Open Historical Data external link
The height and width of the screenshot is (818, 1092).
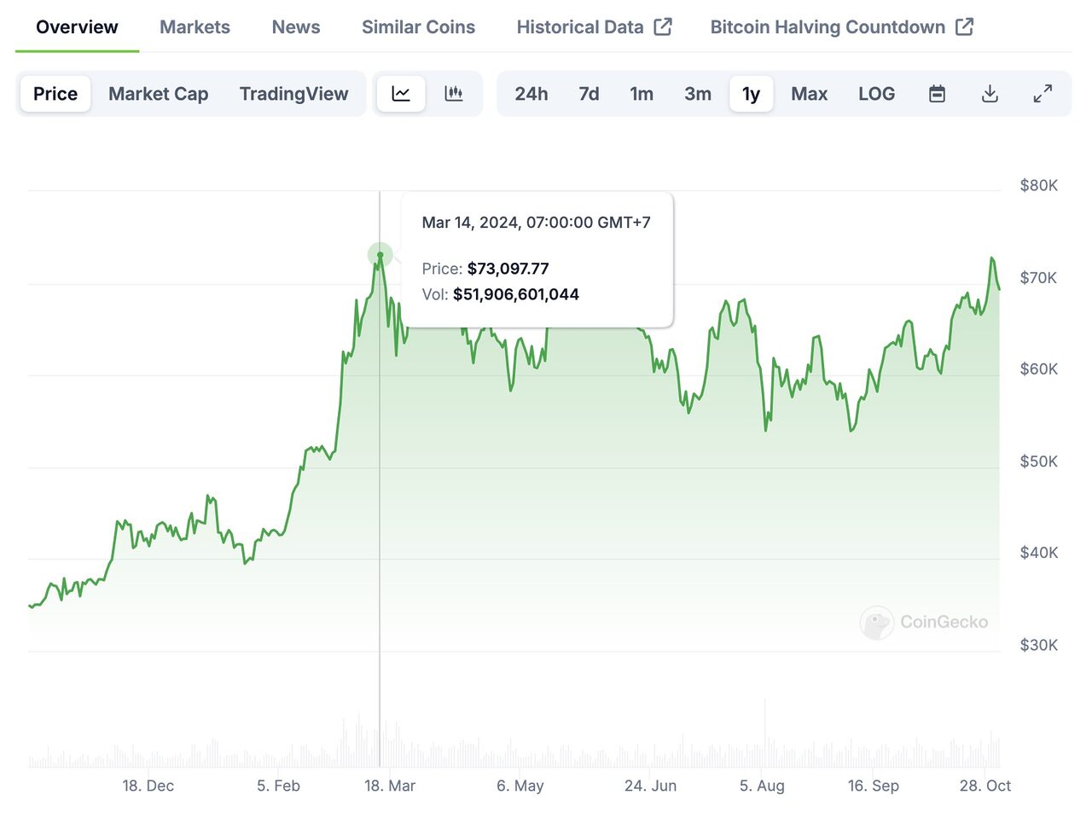(x=594, y=27)
